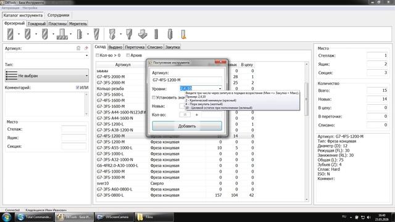Switch to Total Commander in taskbar
The height and width of the screenshot is (222, 395).
click(x=35, y=217)
